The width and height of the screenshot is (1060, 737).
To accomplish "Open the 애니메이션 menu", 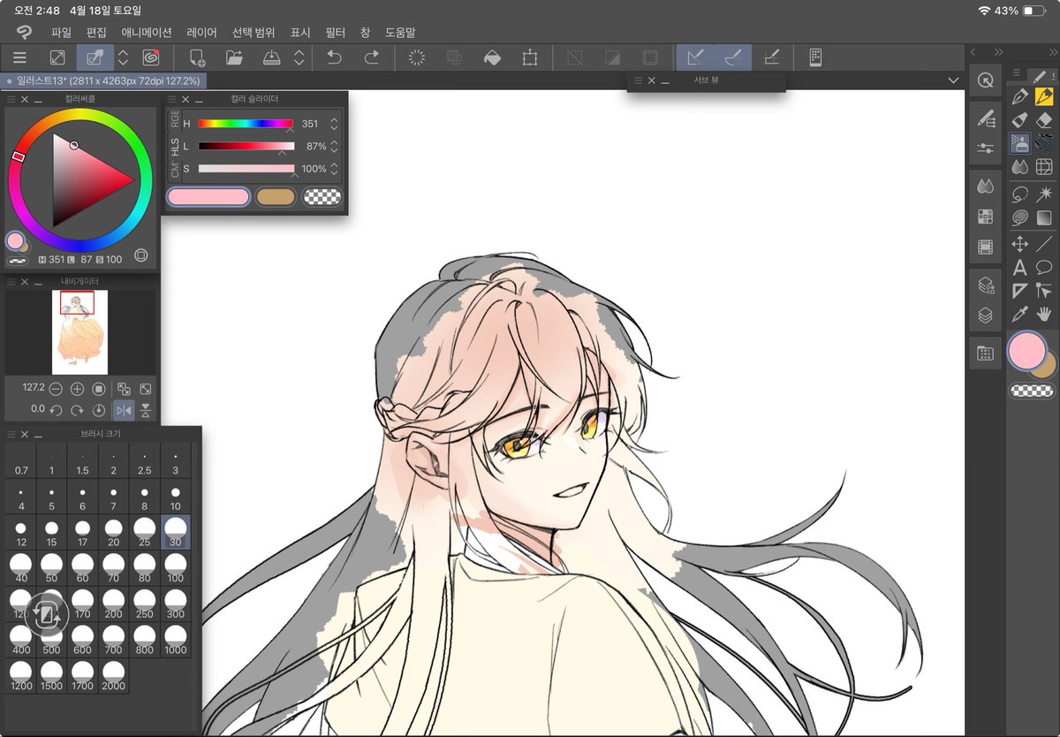I will point(147,32).
